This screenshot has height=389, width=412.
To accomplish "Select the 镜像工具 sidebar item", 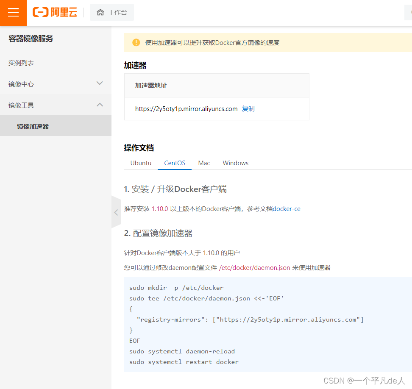I will pos(56,105).
